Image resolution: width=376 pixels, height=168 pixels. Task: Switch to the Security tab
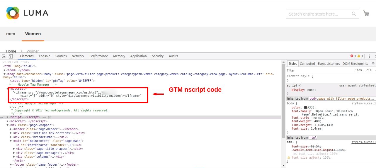click(x=158, y=56)
